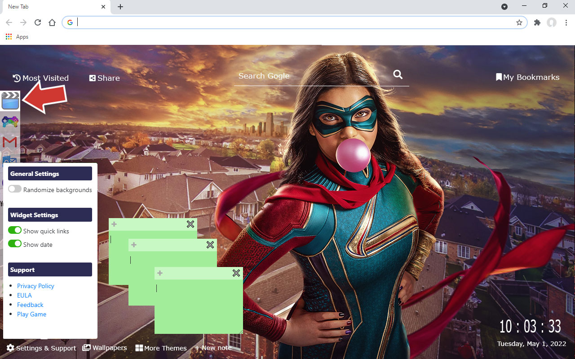Click plus on the bottom sticky note

point(160,273)
